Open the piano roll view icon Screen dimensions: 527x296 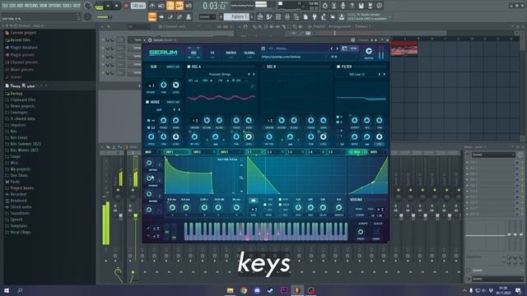(x=269, y=16)
